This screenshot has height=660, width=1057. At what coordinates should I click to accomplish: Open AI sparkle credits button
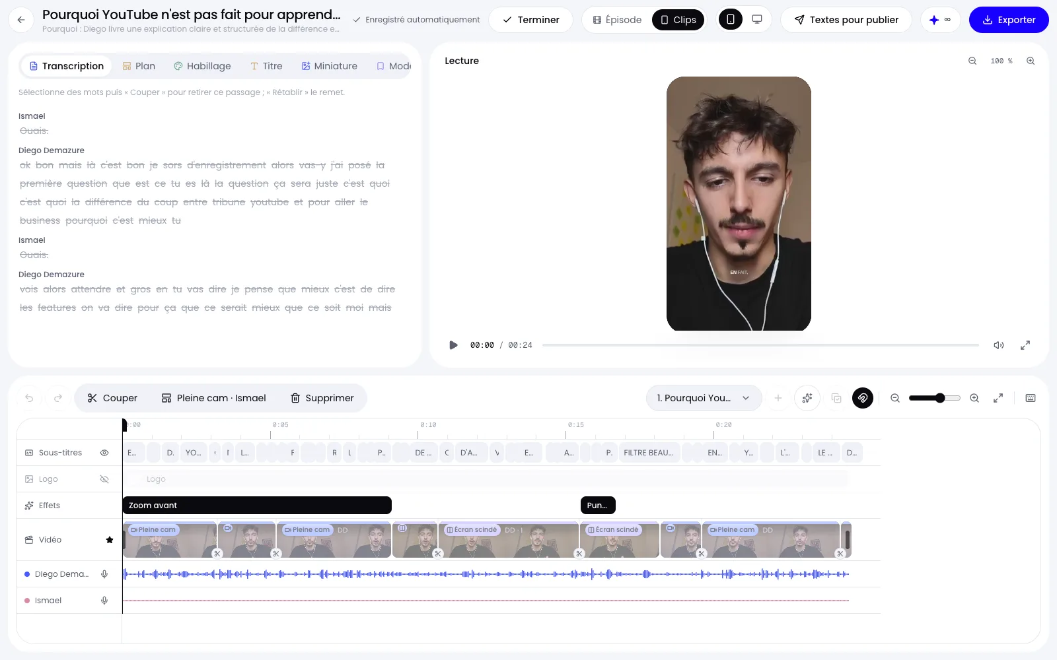(x=940, y=20)
